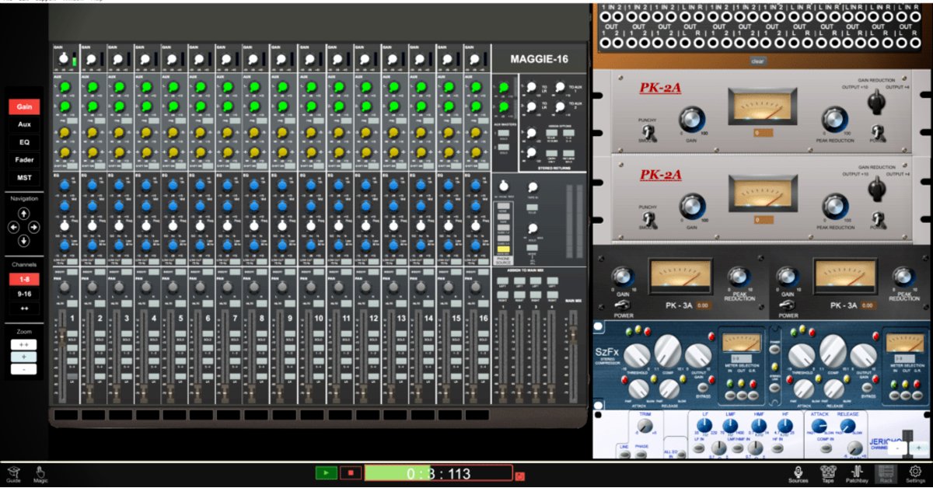This screenshot has width=933, height=488.
Task: Click the rack zoom minus button
Action: pyautogui.click(x=898, y=448)
